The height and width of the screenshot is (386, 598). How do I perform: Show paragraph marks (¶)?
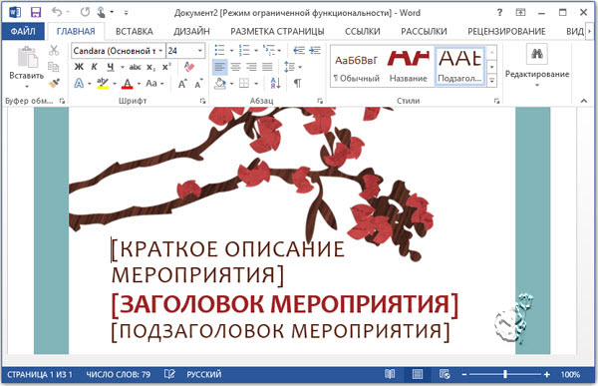pos(297,83)
